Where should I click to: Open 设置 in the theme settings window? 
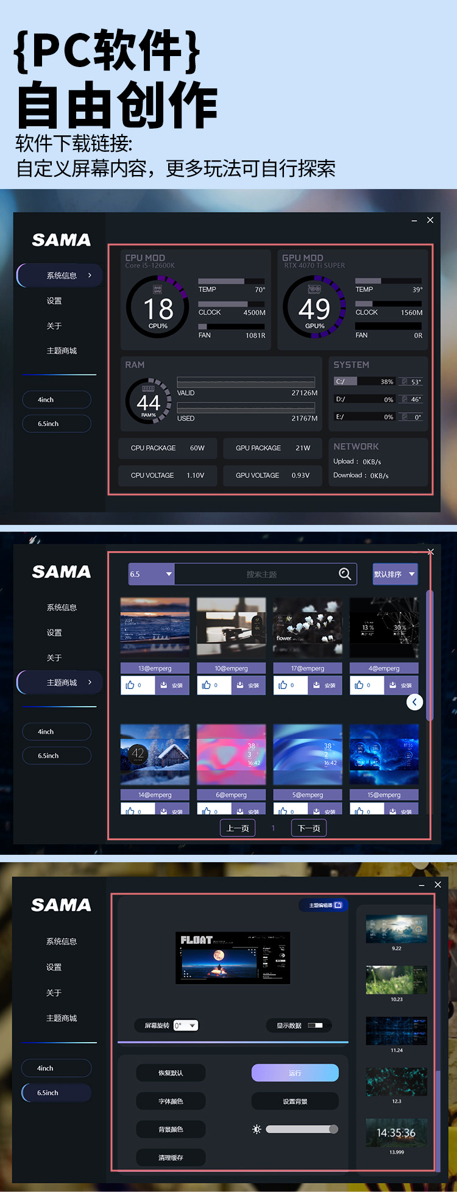click(x=54, y=967)
